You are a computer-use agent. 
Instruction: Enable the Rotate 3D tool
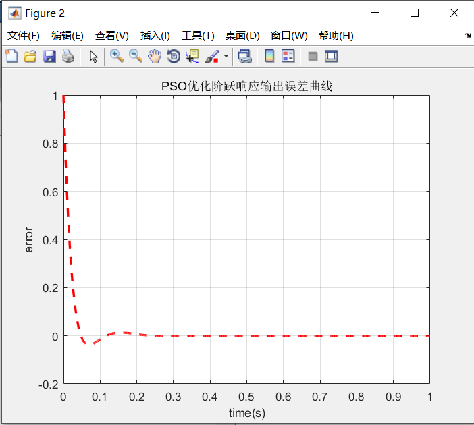[x=174, y=56]
